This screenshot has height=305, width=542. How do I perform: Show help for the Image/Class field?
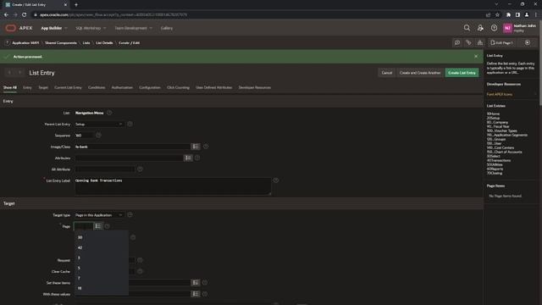(206, 147)
